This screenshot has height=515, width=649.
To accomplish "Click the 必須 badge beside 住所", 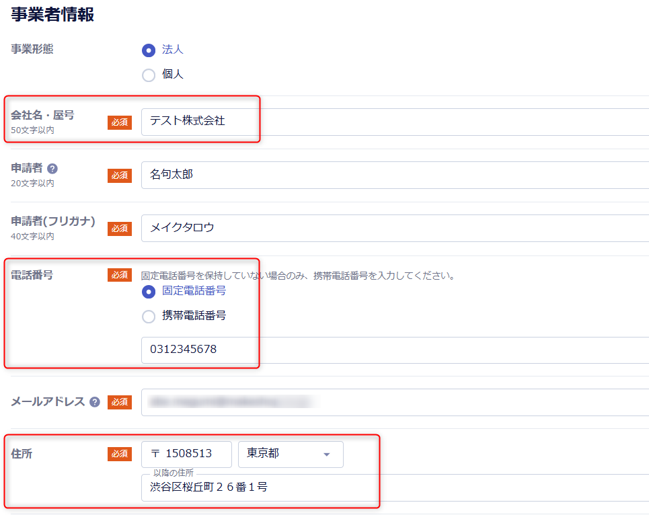I will [120, 454].
